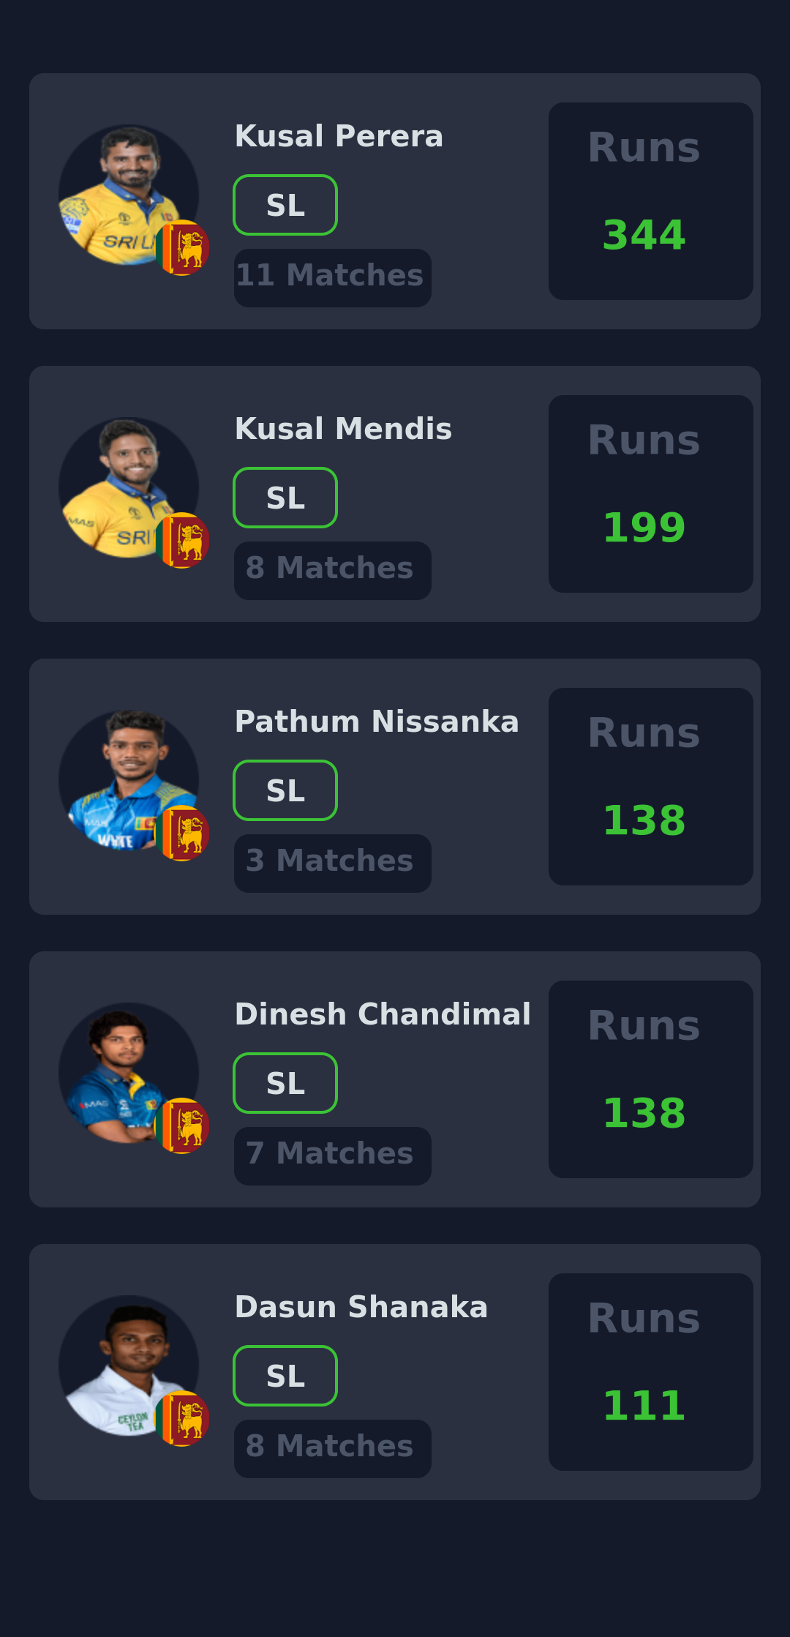Open the Pathum Nissanka name link
Image resolution: width=790 pixels, height=1637 pixels.
click(377, 722)
